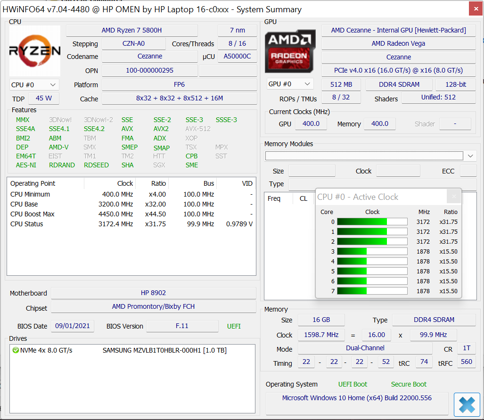Click the CL column header in the memory modules table
The image size is (484, 420).
pyautogui.click(x=304, y=198)
